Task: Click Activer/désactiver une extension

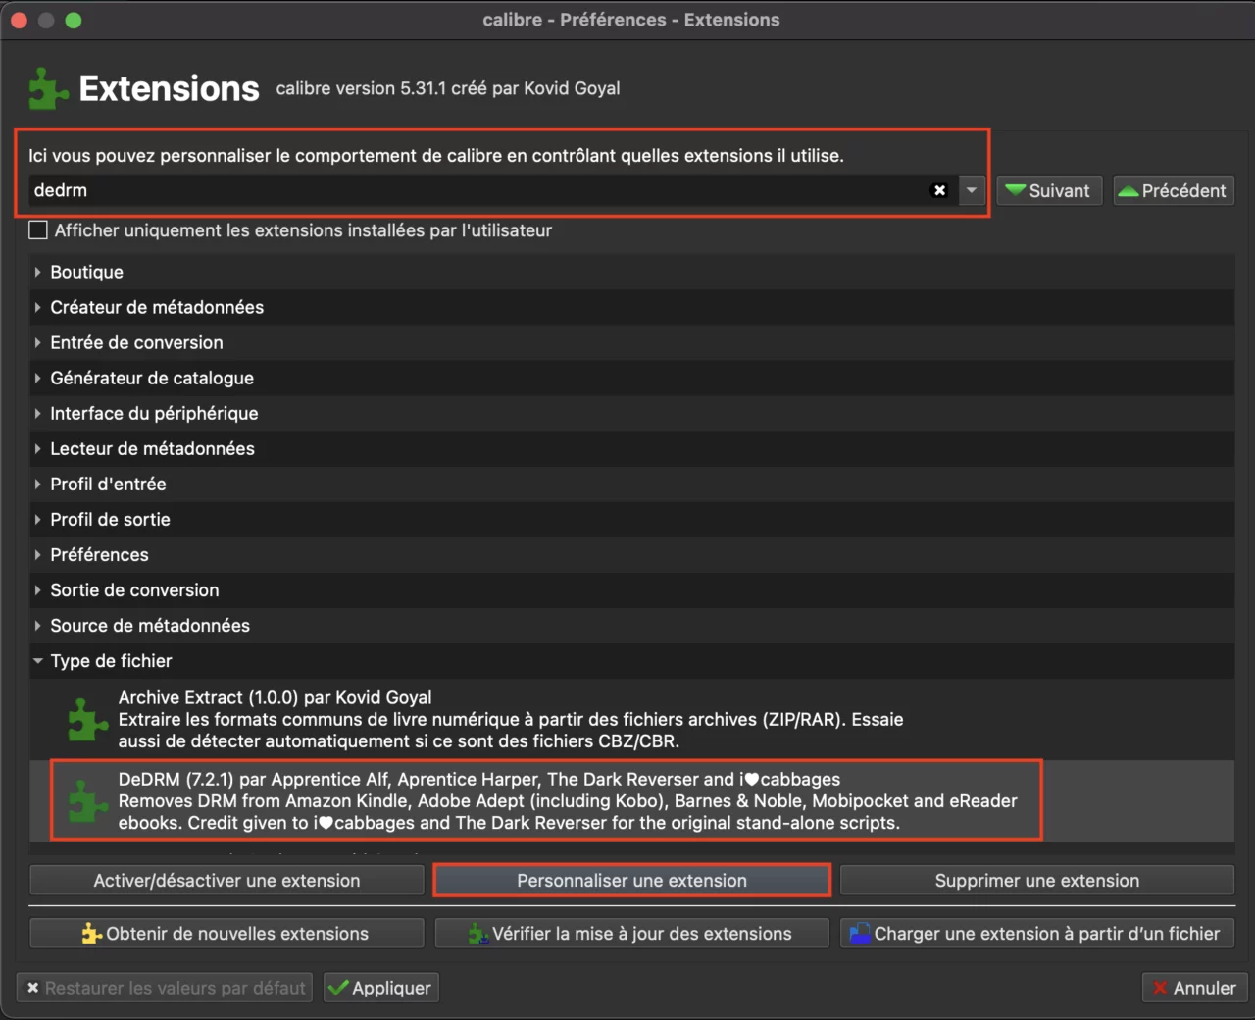Action: (x=226, y=881)
